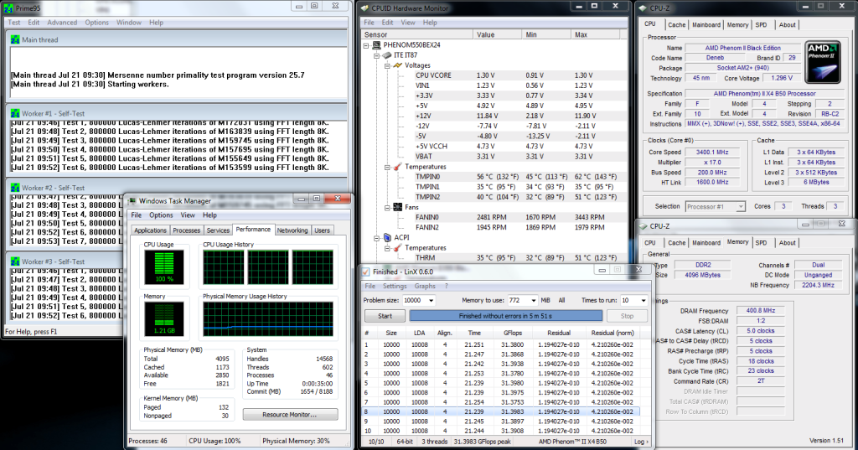Collapse the ITE IT87 Temperatures node
The height and width of the screenshot is (450, 858).
[x=387, y=167]
